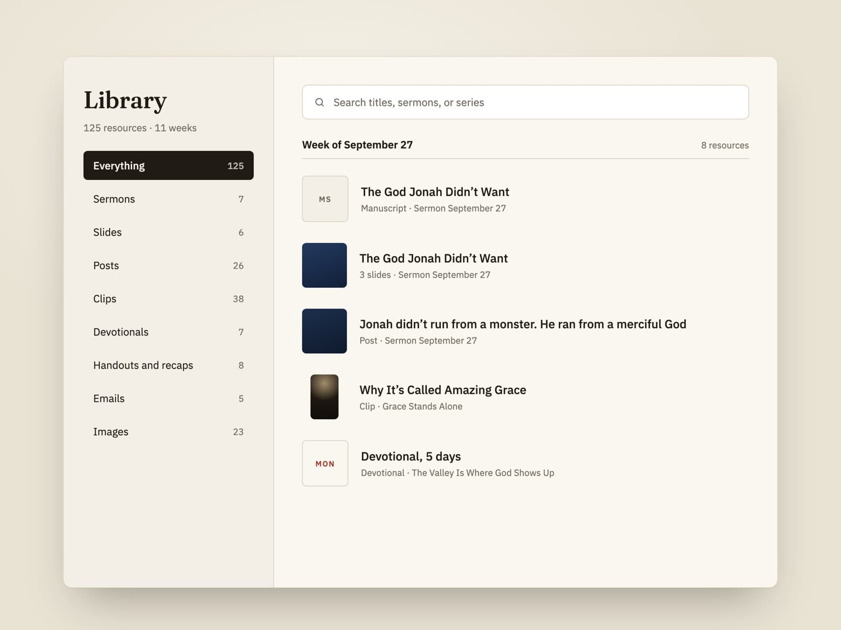Open Devotional, 5 days entry

pyautogui.click(x=411, y=456)
